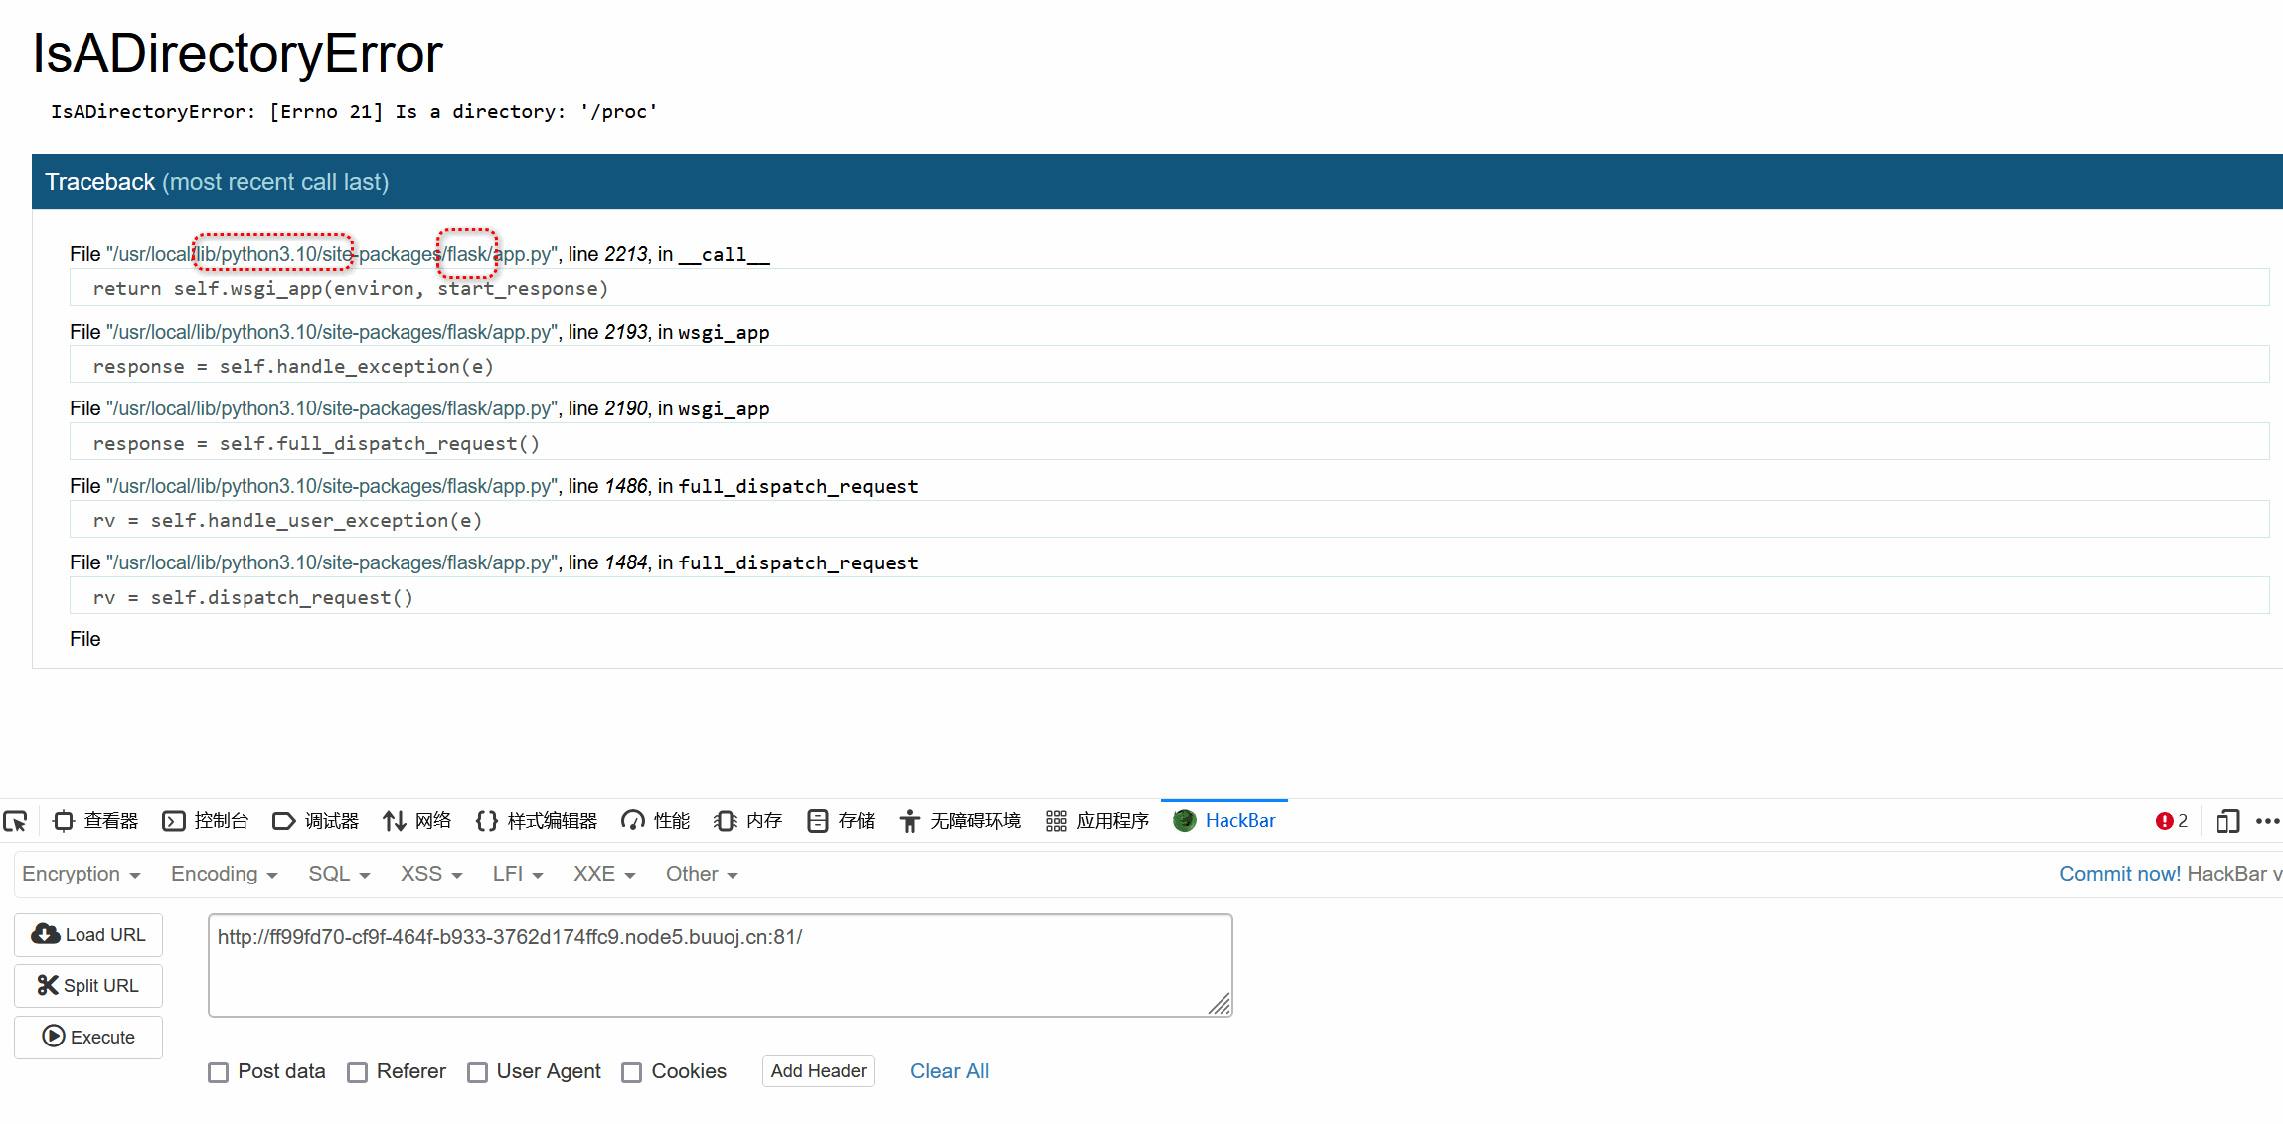Open the Inspector (查看器) panel
The image size is (2283, 1124).
click(95, 821)
